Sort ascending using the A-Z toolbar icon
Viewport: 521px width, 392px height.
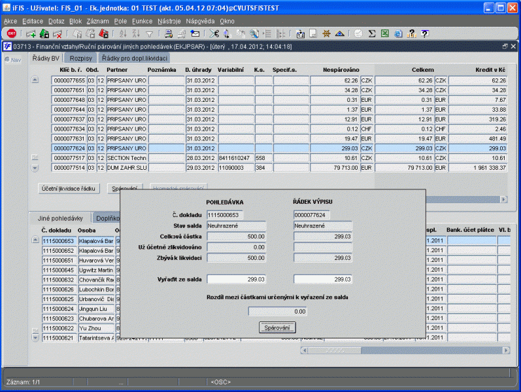[x=123, y=33]
